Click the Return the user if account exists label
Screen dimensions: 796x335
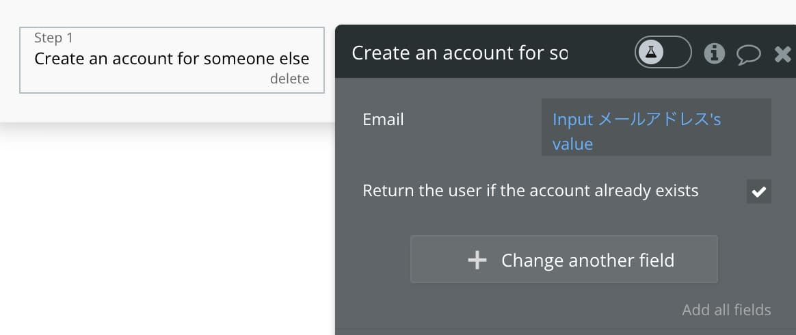531,191
